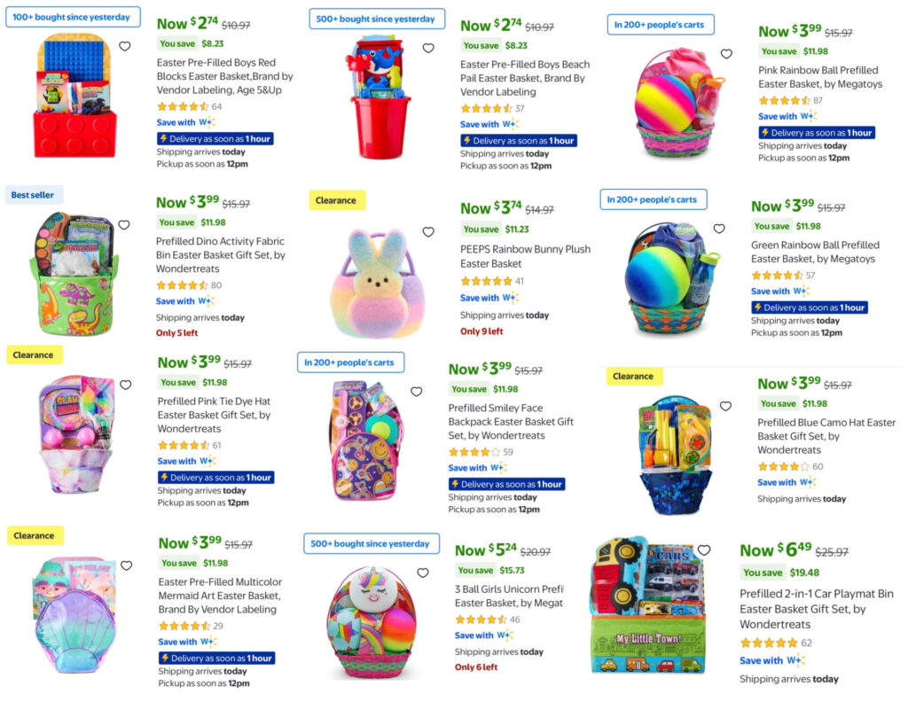
Task: Click the Best seller badge
Action: coord(33,195)
